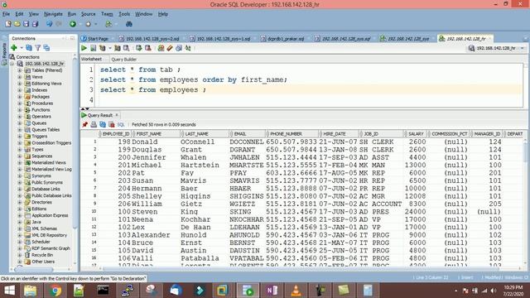Image resolution: width=530 pixels, height=298 pixels.
Task: Switch to the Start Page tab
Action: click(95, 39)
